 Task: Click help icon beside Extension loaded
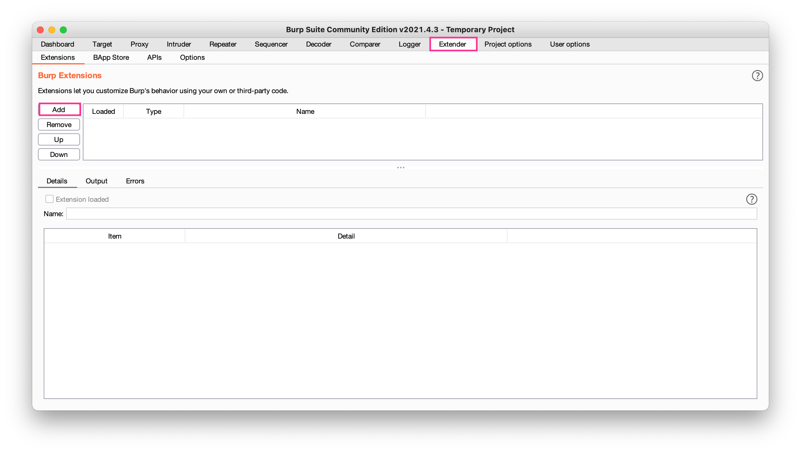pyautogui.click(x=751, y=199)
